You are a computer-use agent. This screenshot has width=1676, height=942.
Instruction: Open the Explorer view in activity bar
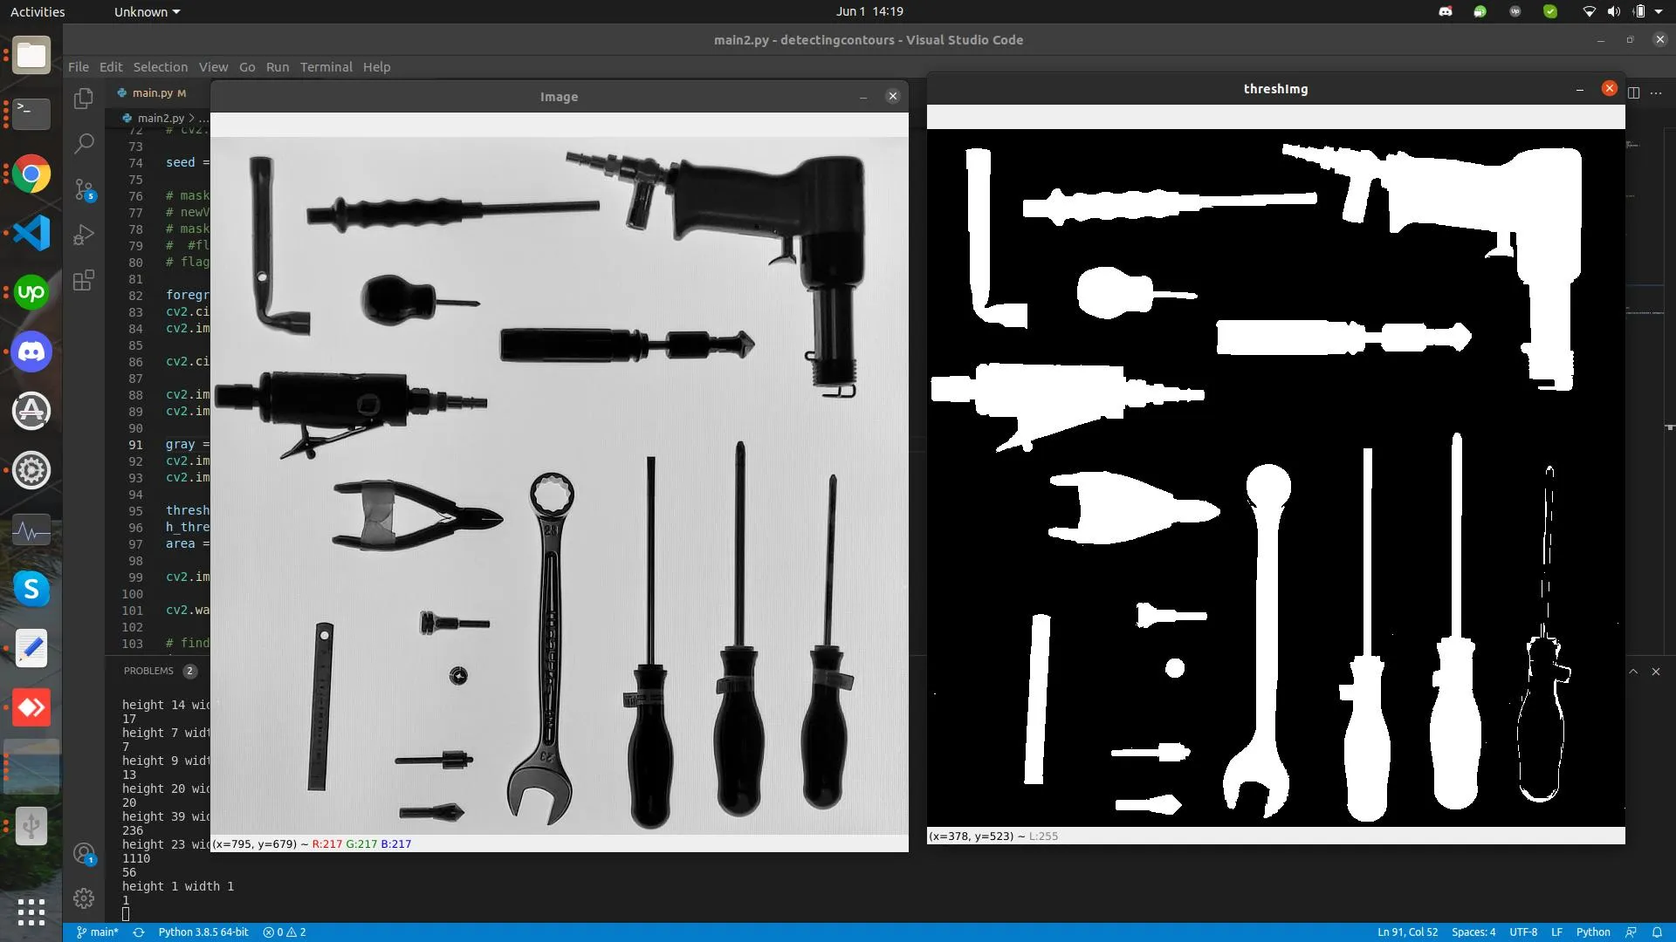[84, 99]
